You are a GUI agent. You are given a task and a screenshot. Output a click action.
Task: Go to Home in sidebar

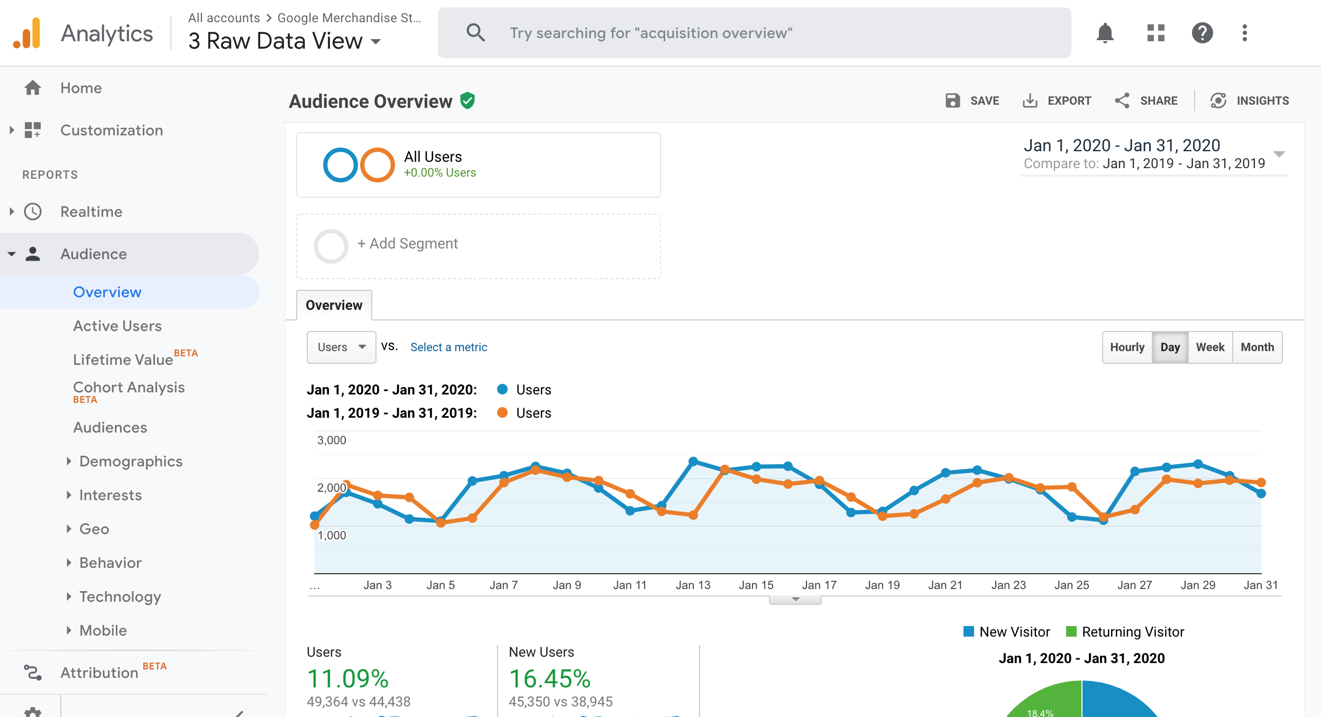tap(81, 88)
